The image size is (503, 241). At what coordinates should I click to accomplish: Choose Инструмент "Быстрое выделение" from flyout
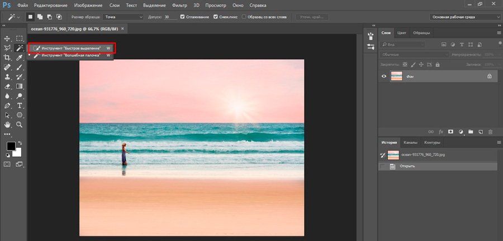pyautogui.click(x=72, y=48)
